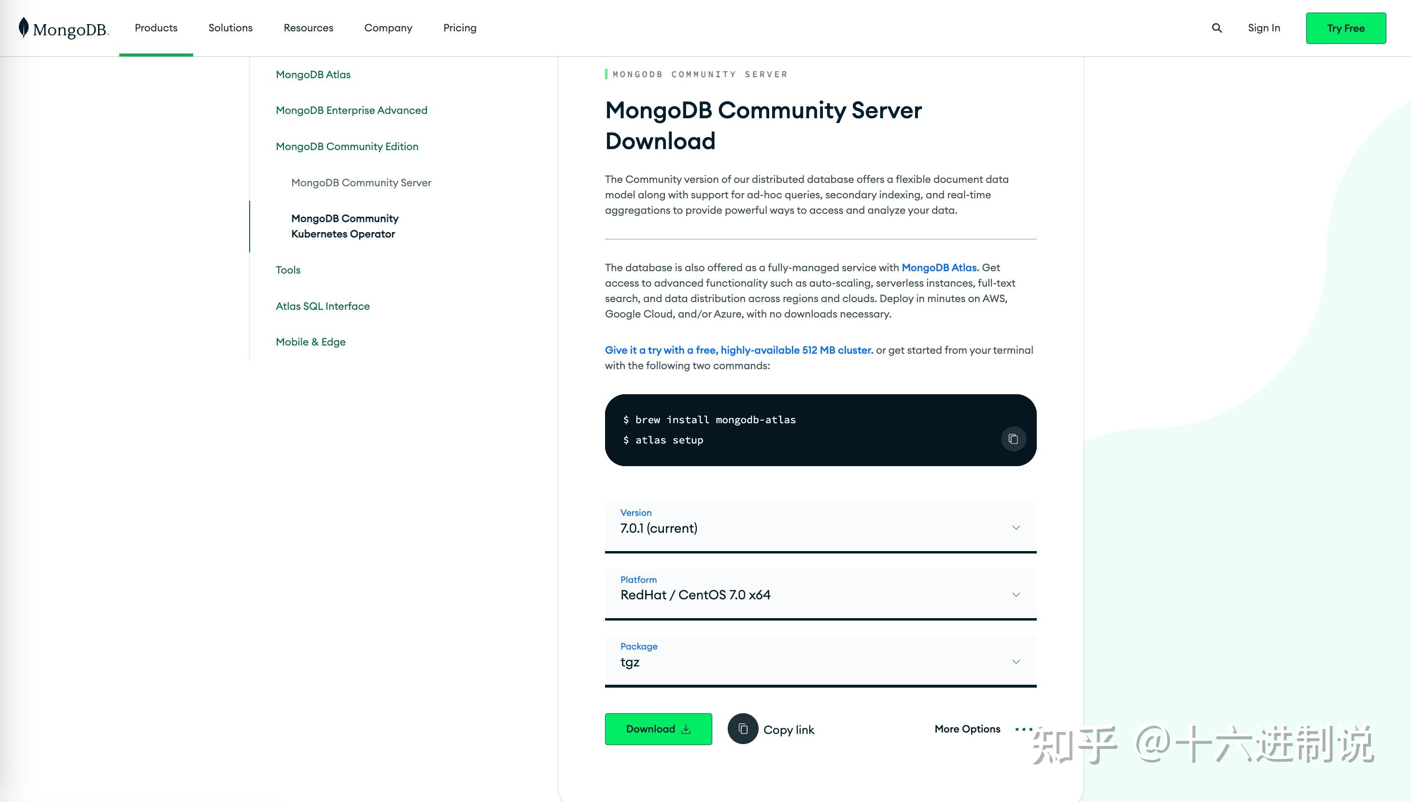Expand the Version dropdown showing 7.0.1
This screenshot has height=802, width=1411.
pyautogui.click(x=1016, y=528)
